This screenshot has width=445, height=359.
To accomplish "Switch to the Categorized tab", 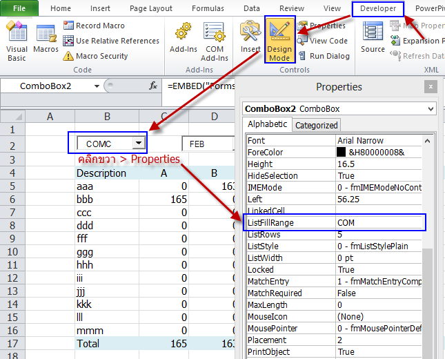I will tap(316, 125).
